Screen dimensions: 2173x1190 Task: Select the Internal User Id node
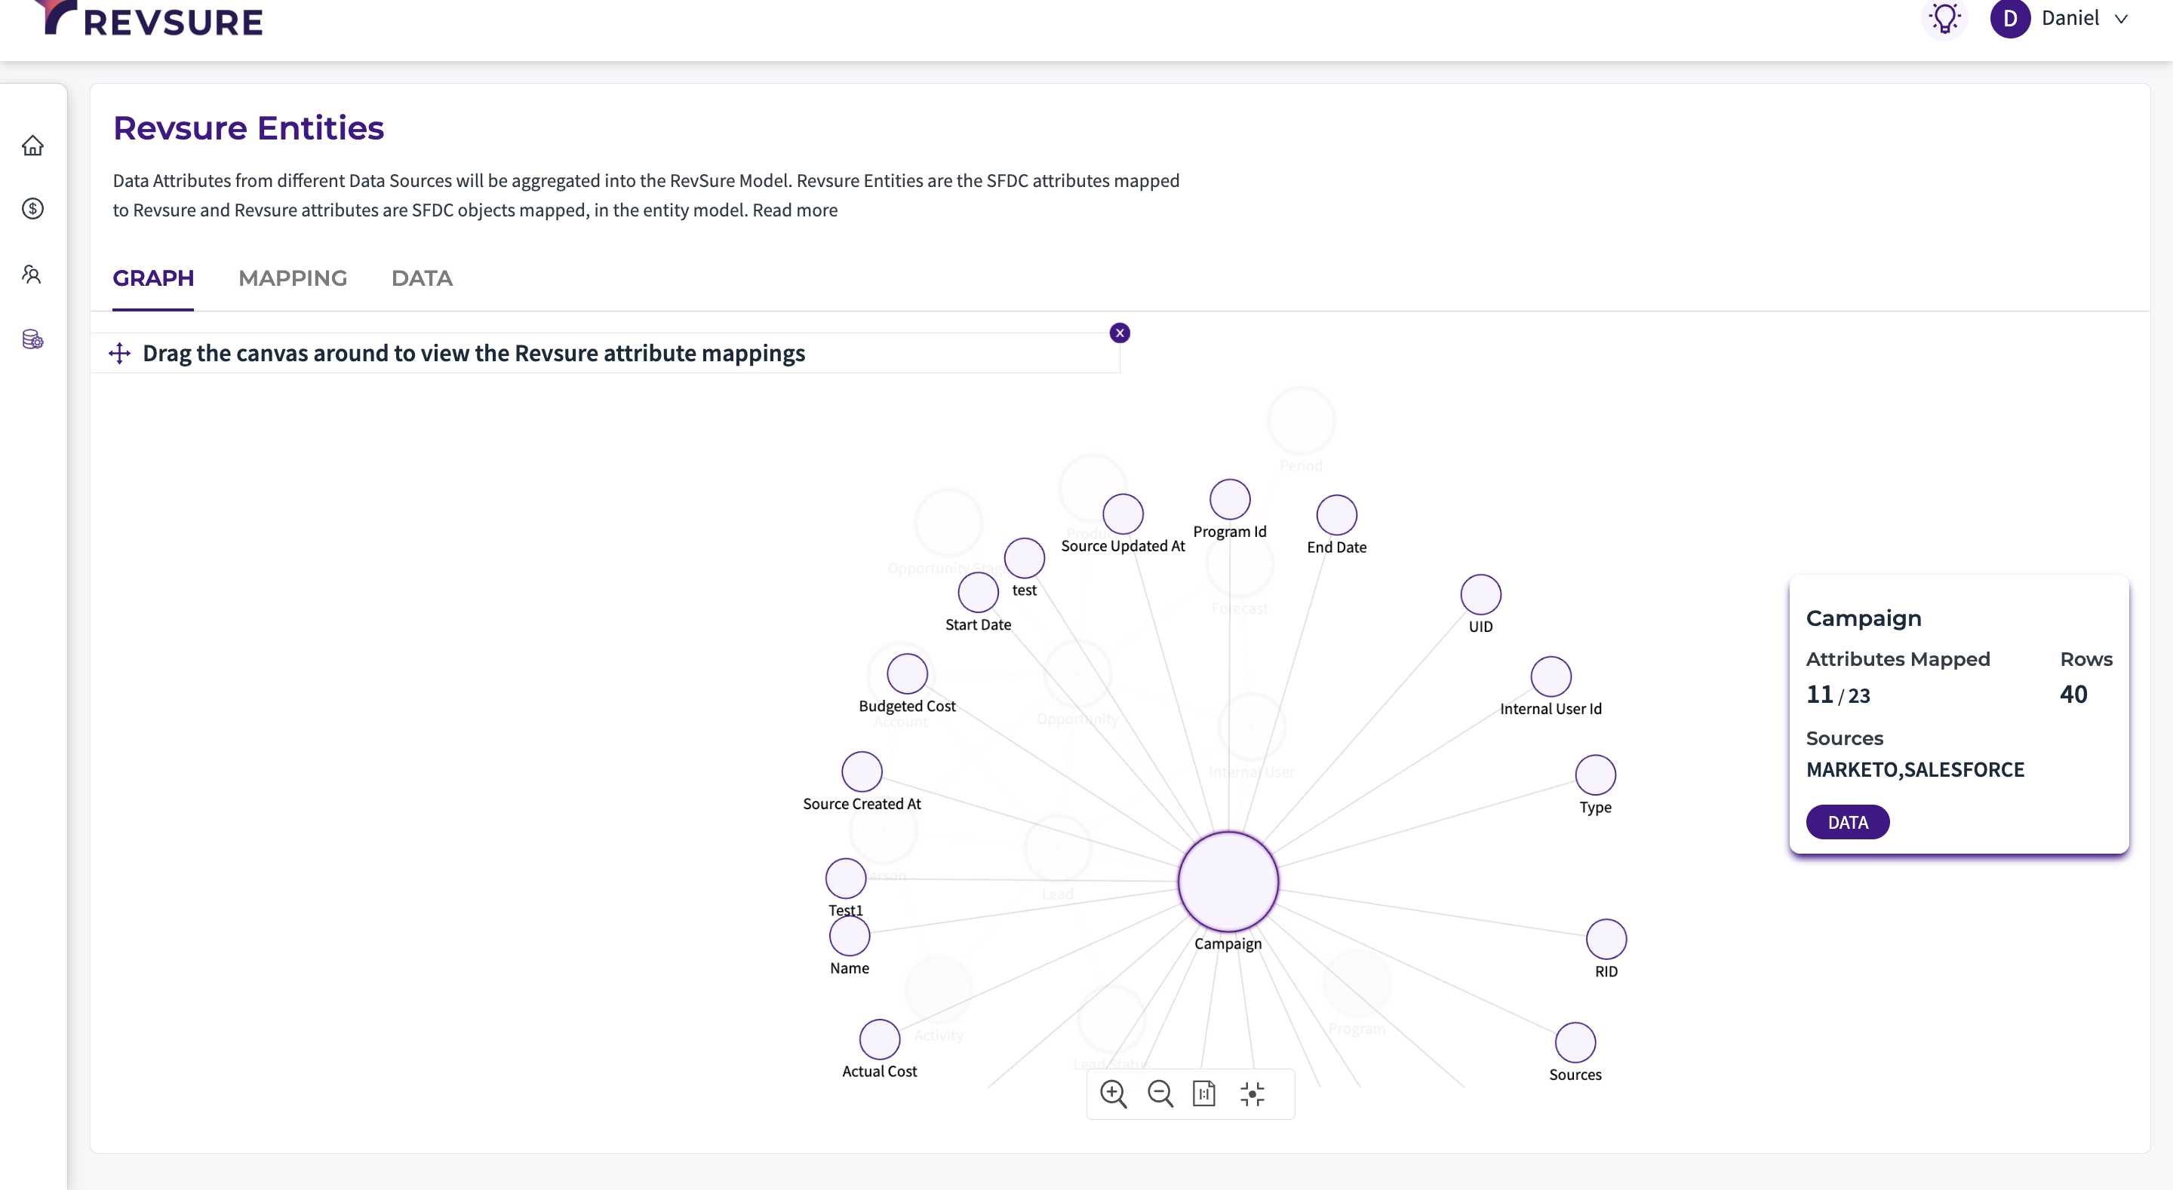[1551, 676]
